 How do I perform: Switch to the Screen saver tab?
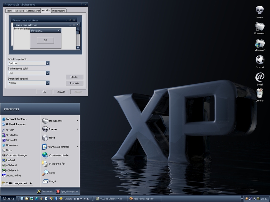pos(33,11)
